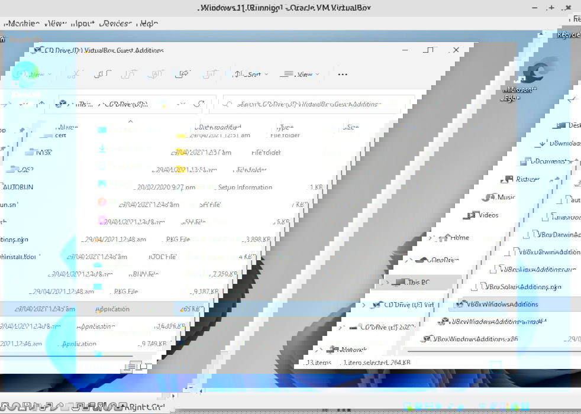Open the Sort dropdown

tap(250, 75)
